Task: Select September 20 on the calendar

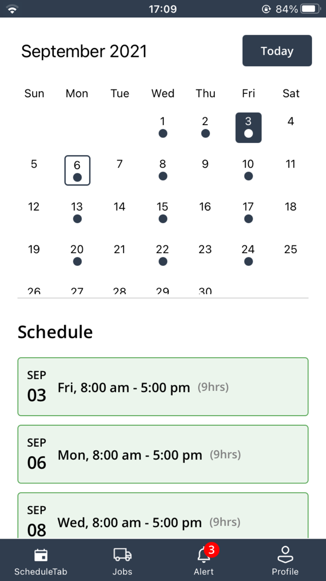Action: point(77,255)
